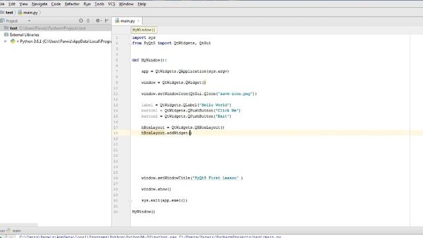Click the test folder icon in breadcrumb
Image resolution: width=423 pixels, height=238 pixels.
(x=3, y=13)
